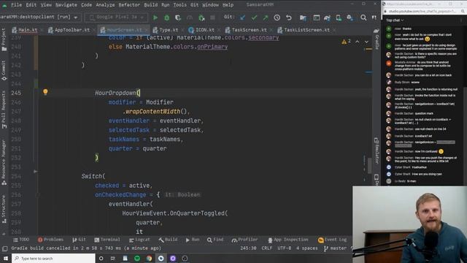Open the Gradle panel on right edge
467x263 pixels.
[377, 39]
